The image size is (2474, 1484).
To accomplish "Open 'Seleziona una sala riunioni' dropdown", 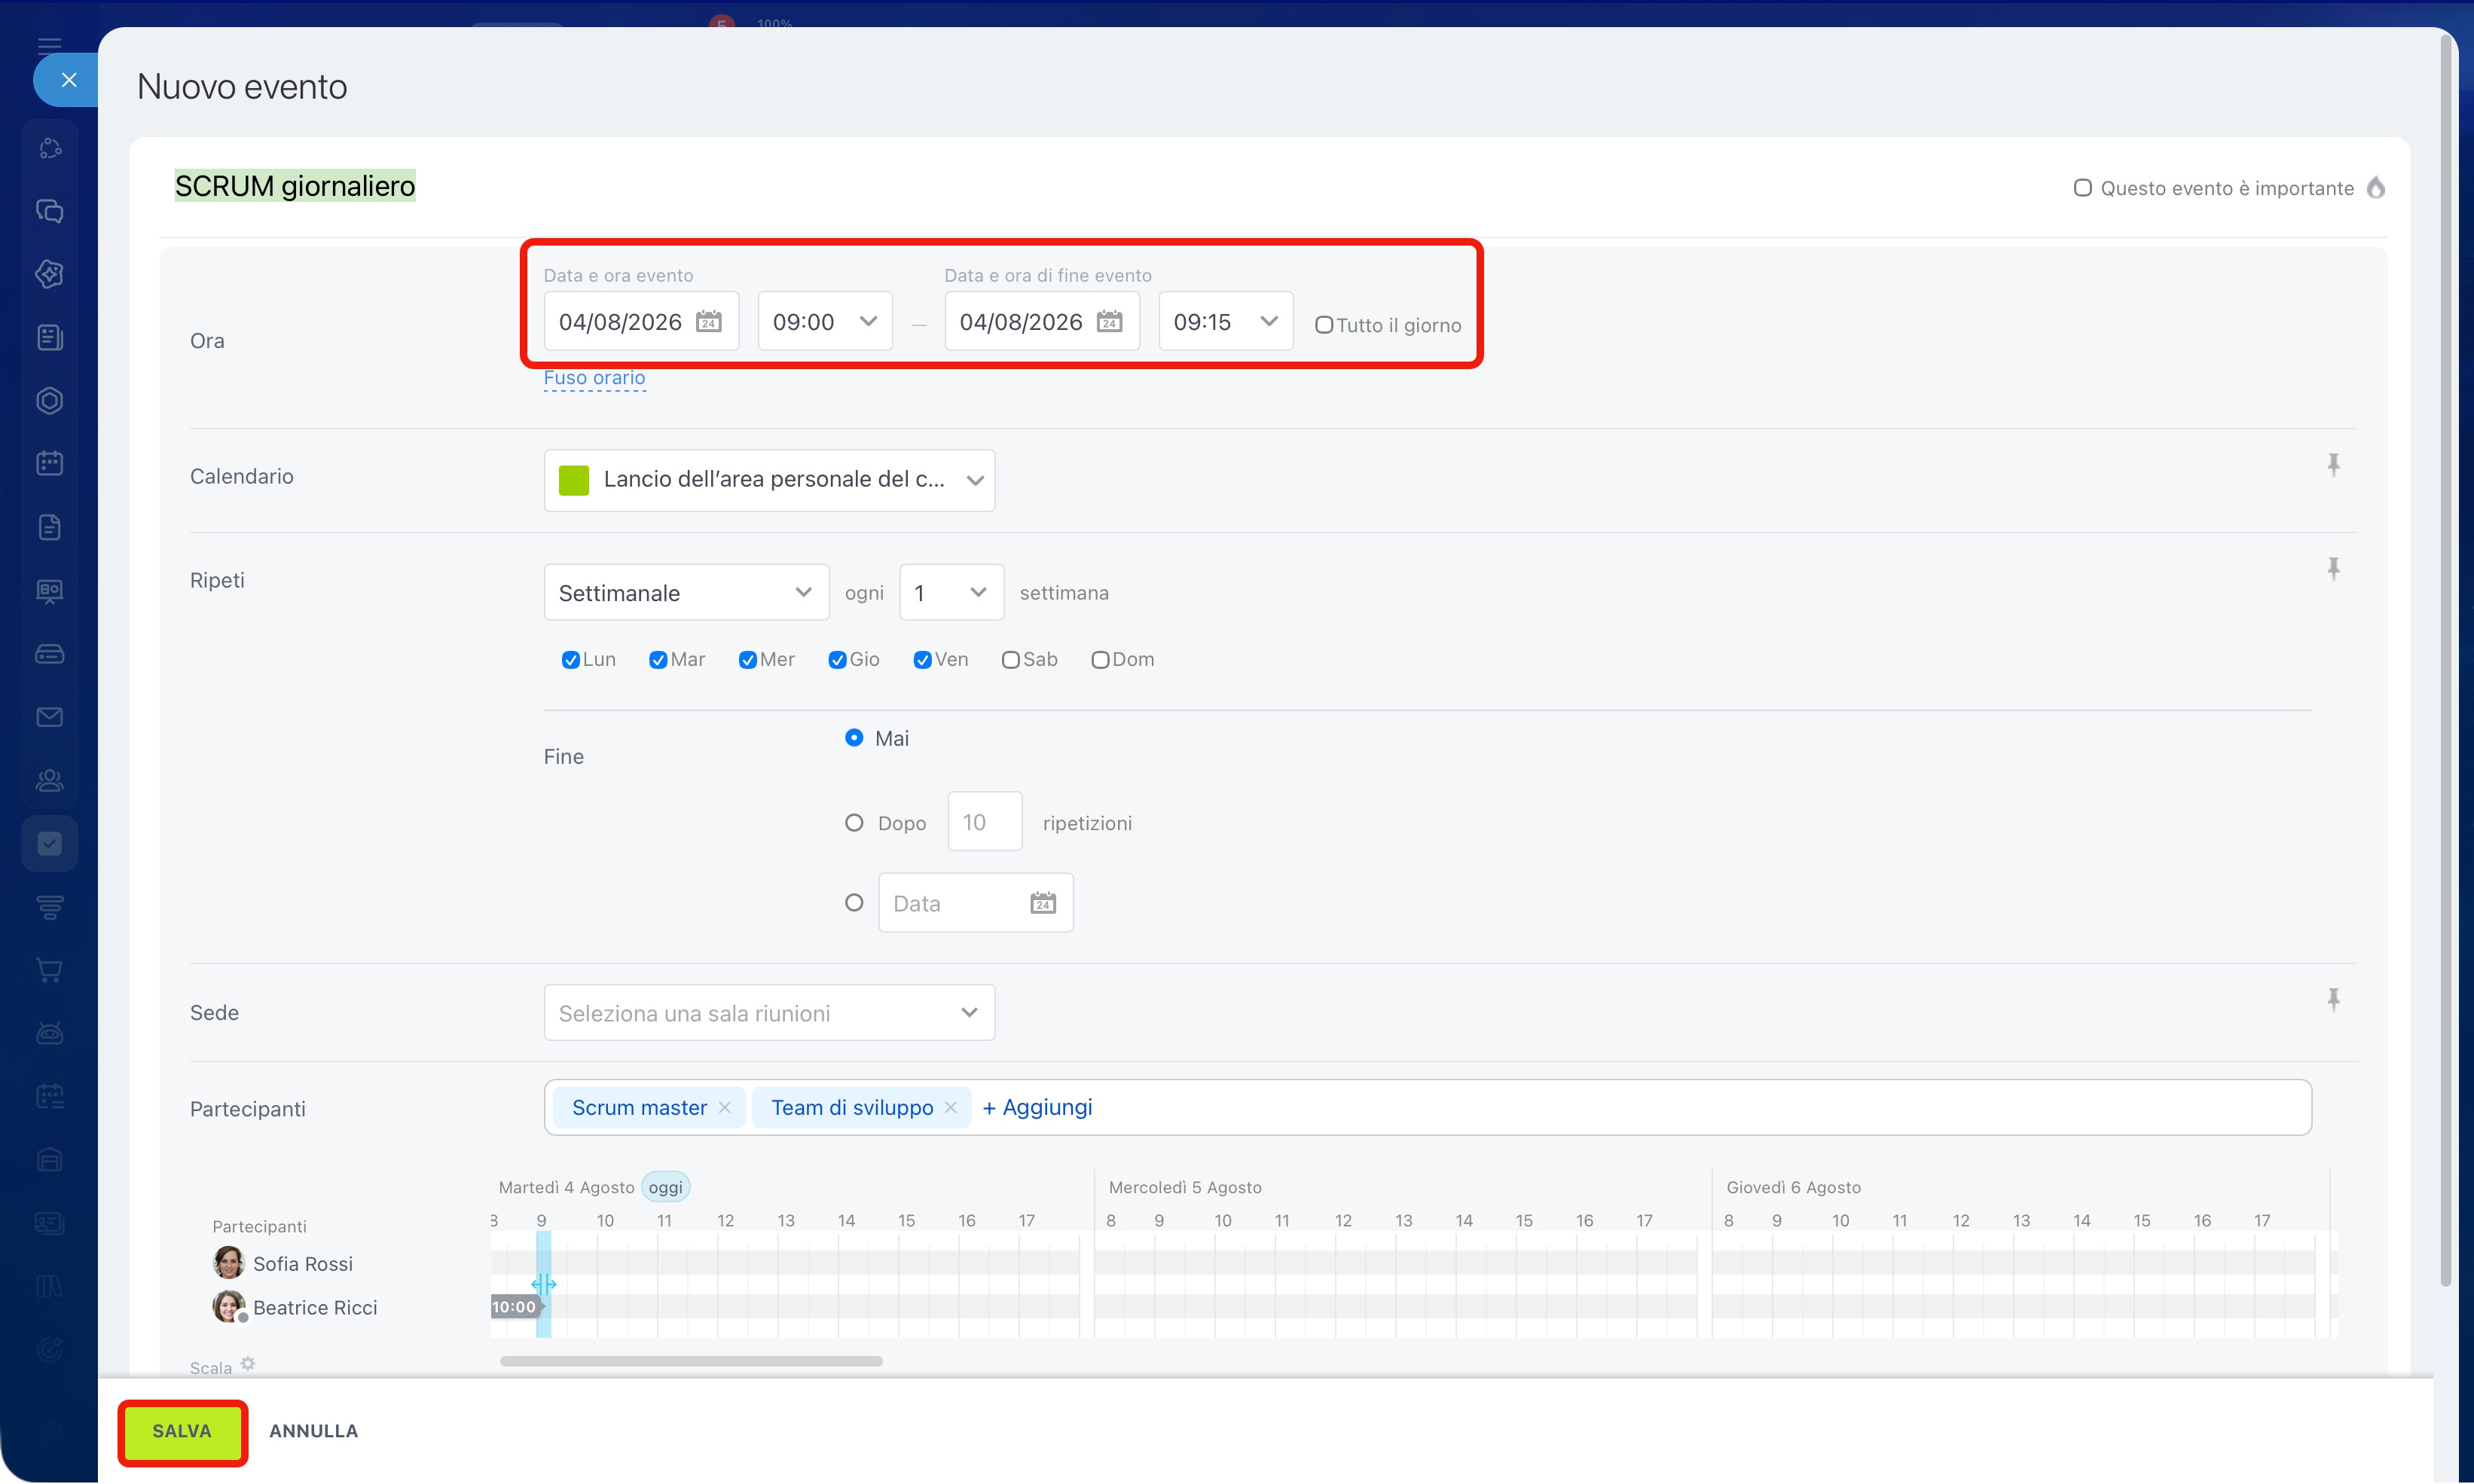I will coord(769,1012).
